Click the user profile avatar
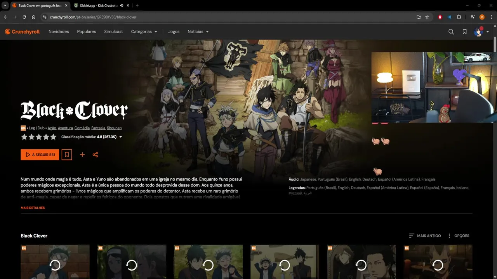This screenshot has width=497, height=279. [478, 32]
